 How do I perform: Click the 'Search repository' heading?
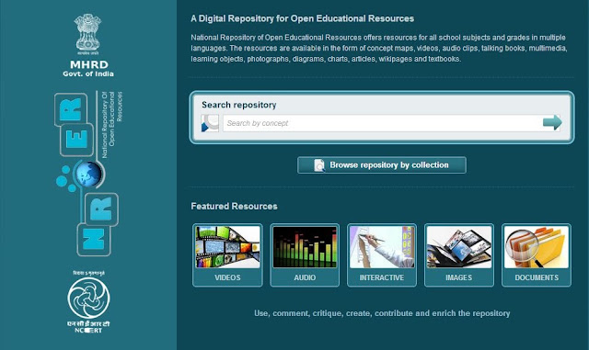pyautogui.click(x=239, y=105)
